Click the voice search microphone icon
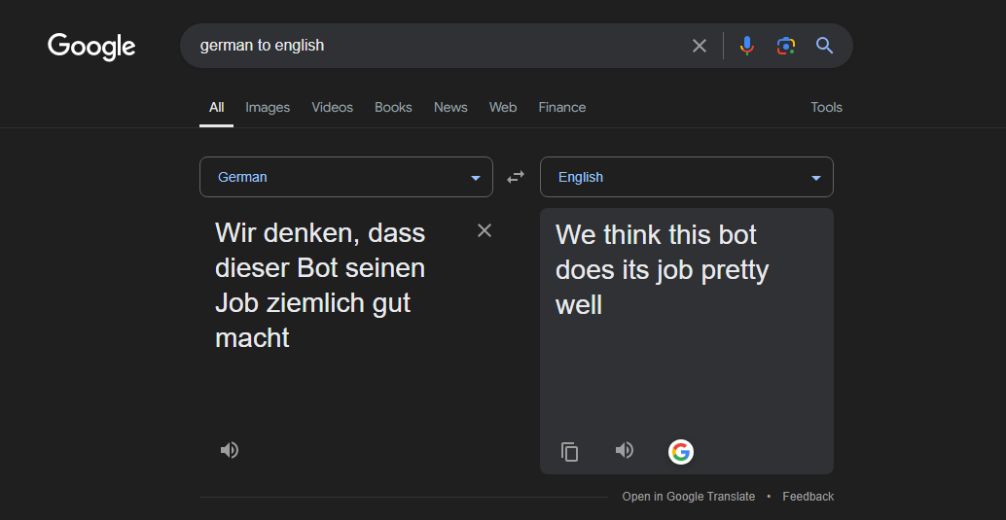Viewport: 1006px width, 520px height. [746, 46]
